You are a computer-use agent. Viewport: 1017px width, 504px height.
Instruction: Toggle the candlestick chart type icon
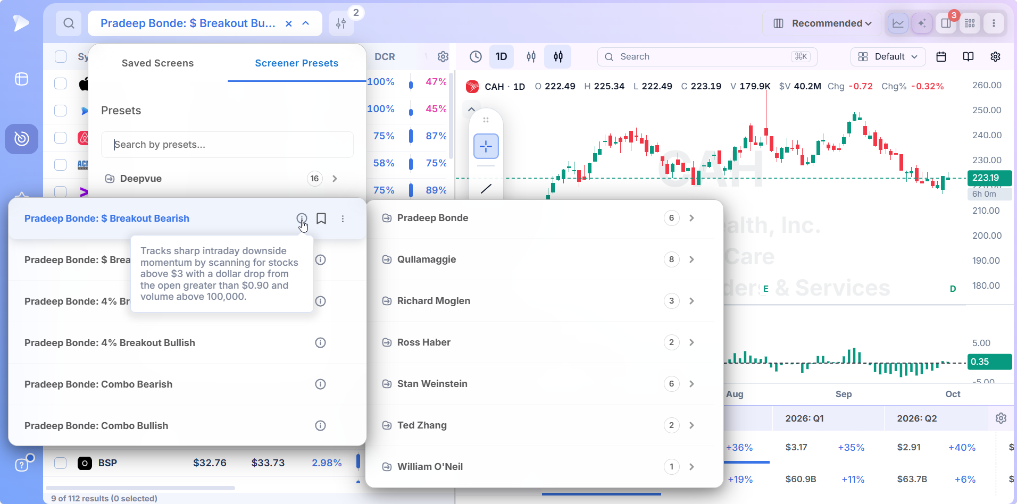tap(558, 57)
